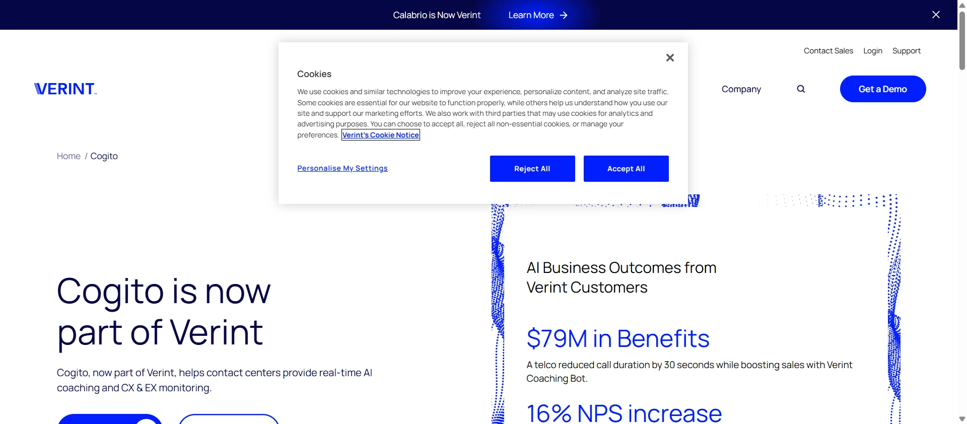
Task: Go to the Login page
Action: (x=872, y=51)
